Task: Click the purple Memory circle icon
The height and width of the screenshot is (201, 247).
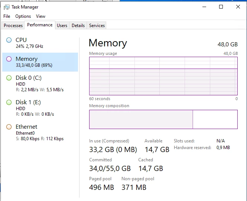Action: click(9, 59)
